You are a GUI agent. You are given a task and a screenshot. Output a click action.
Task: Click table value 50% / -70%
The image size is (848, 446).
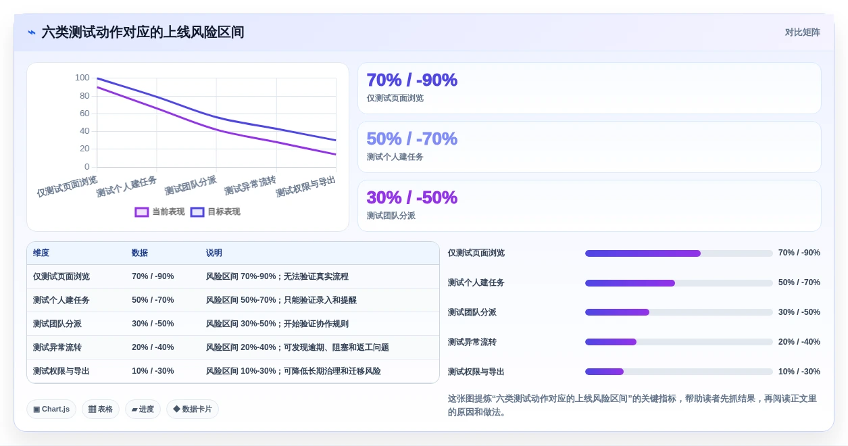point(153,301)
